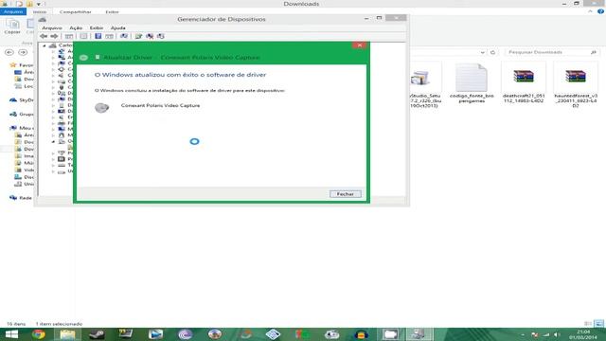Collapse the Explorer ribbon with chevron
This screenshot has width=606, height=341.
[590, 11]
